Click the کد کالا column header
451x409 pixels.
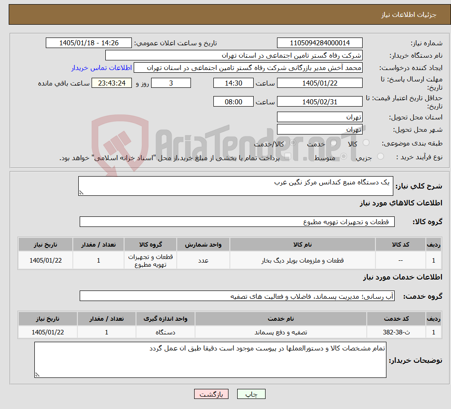pyautogui.click(x=400, y=245)
